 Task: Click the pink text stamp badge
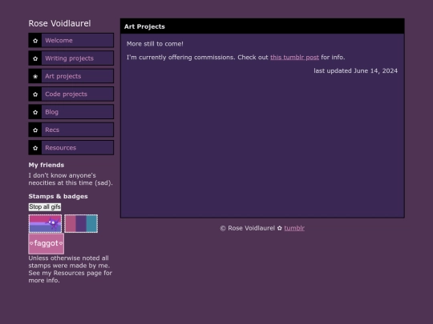(47, 243)
